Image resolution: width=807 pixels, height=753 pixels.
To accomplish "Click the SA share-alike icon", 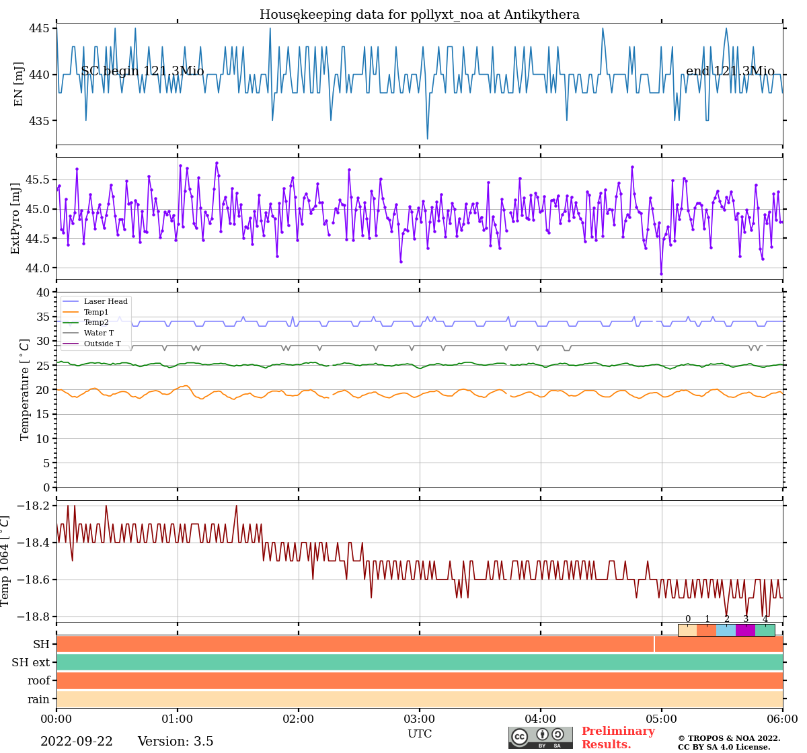I will tap(558, 734).
